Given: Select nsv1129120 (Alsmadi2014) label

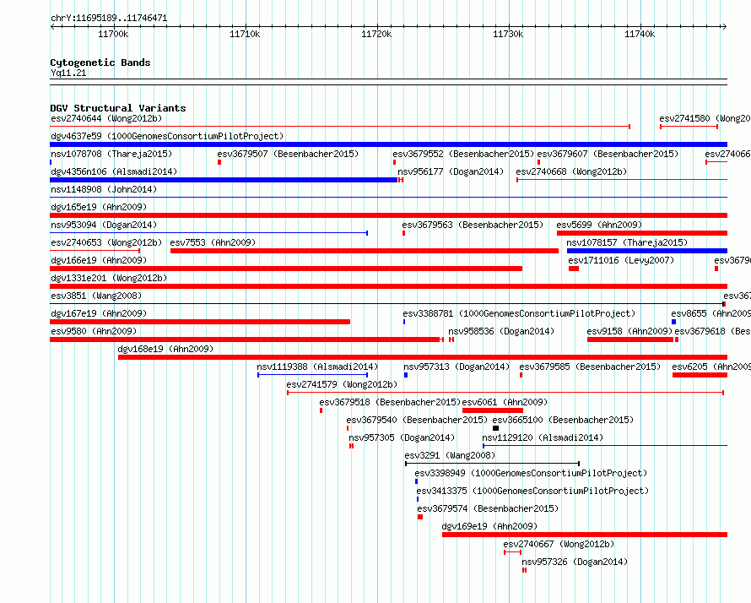Looking at the screenshot, I should click(543, 437).
